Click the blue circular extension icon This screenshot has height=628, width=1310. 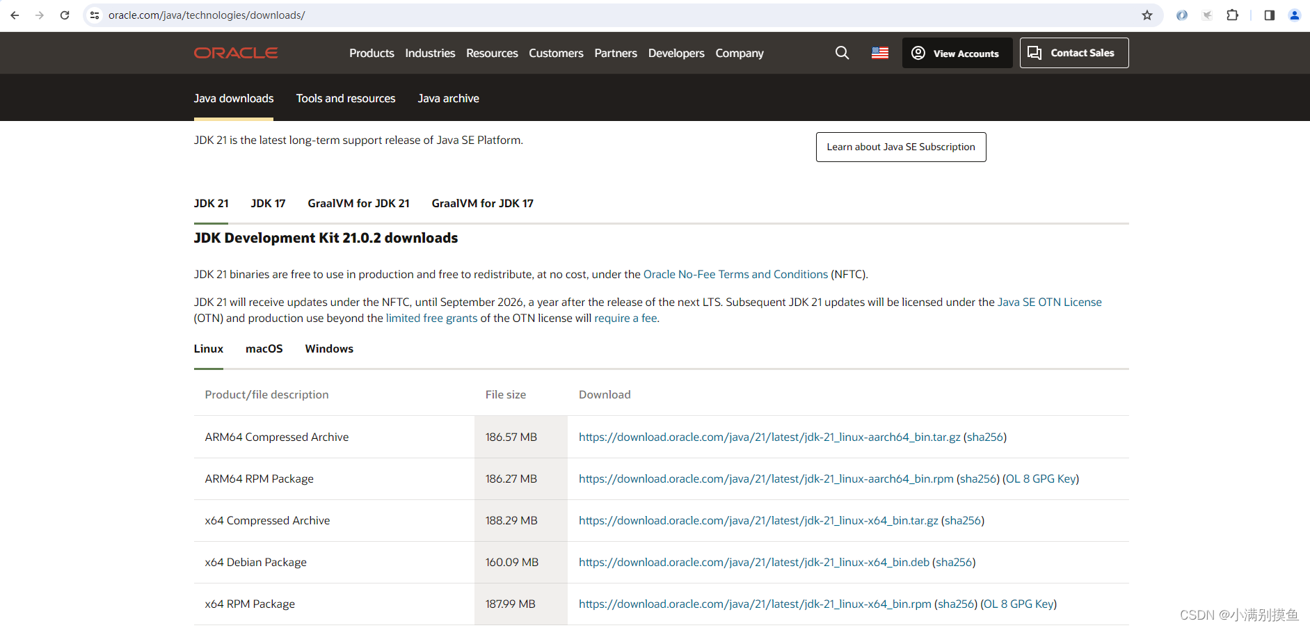1181,15
